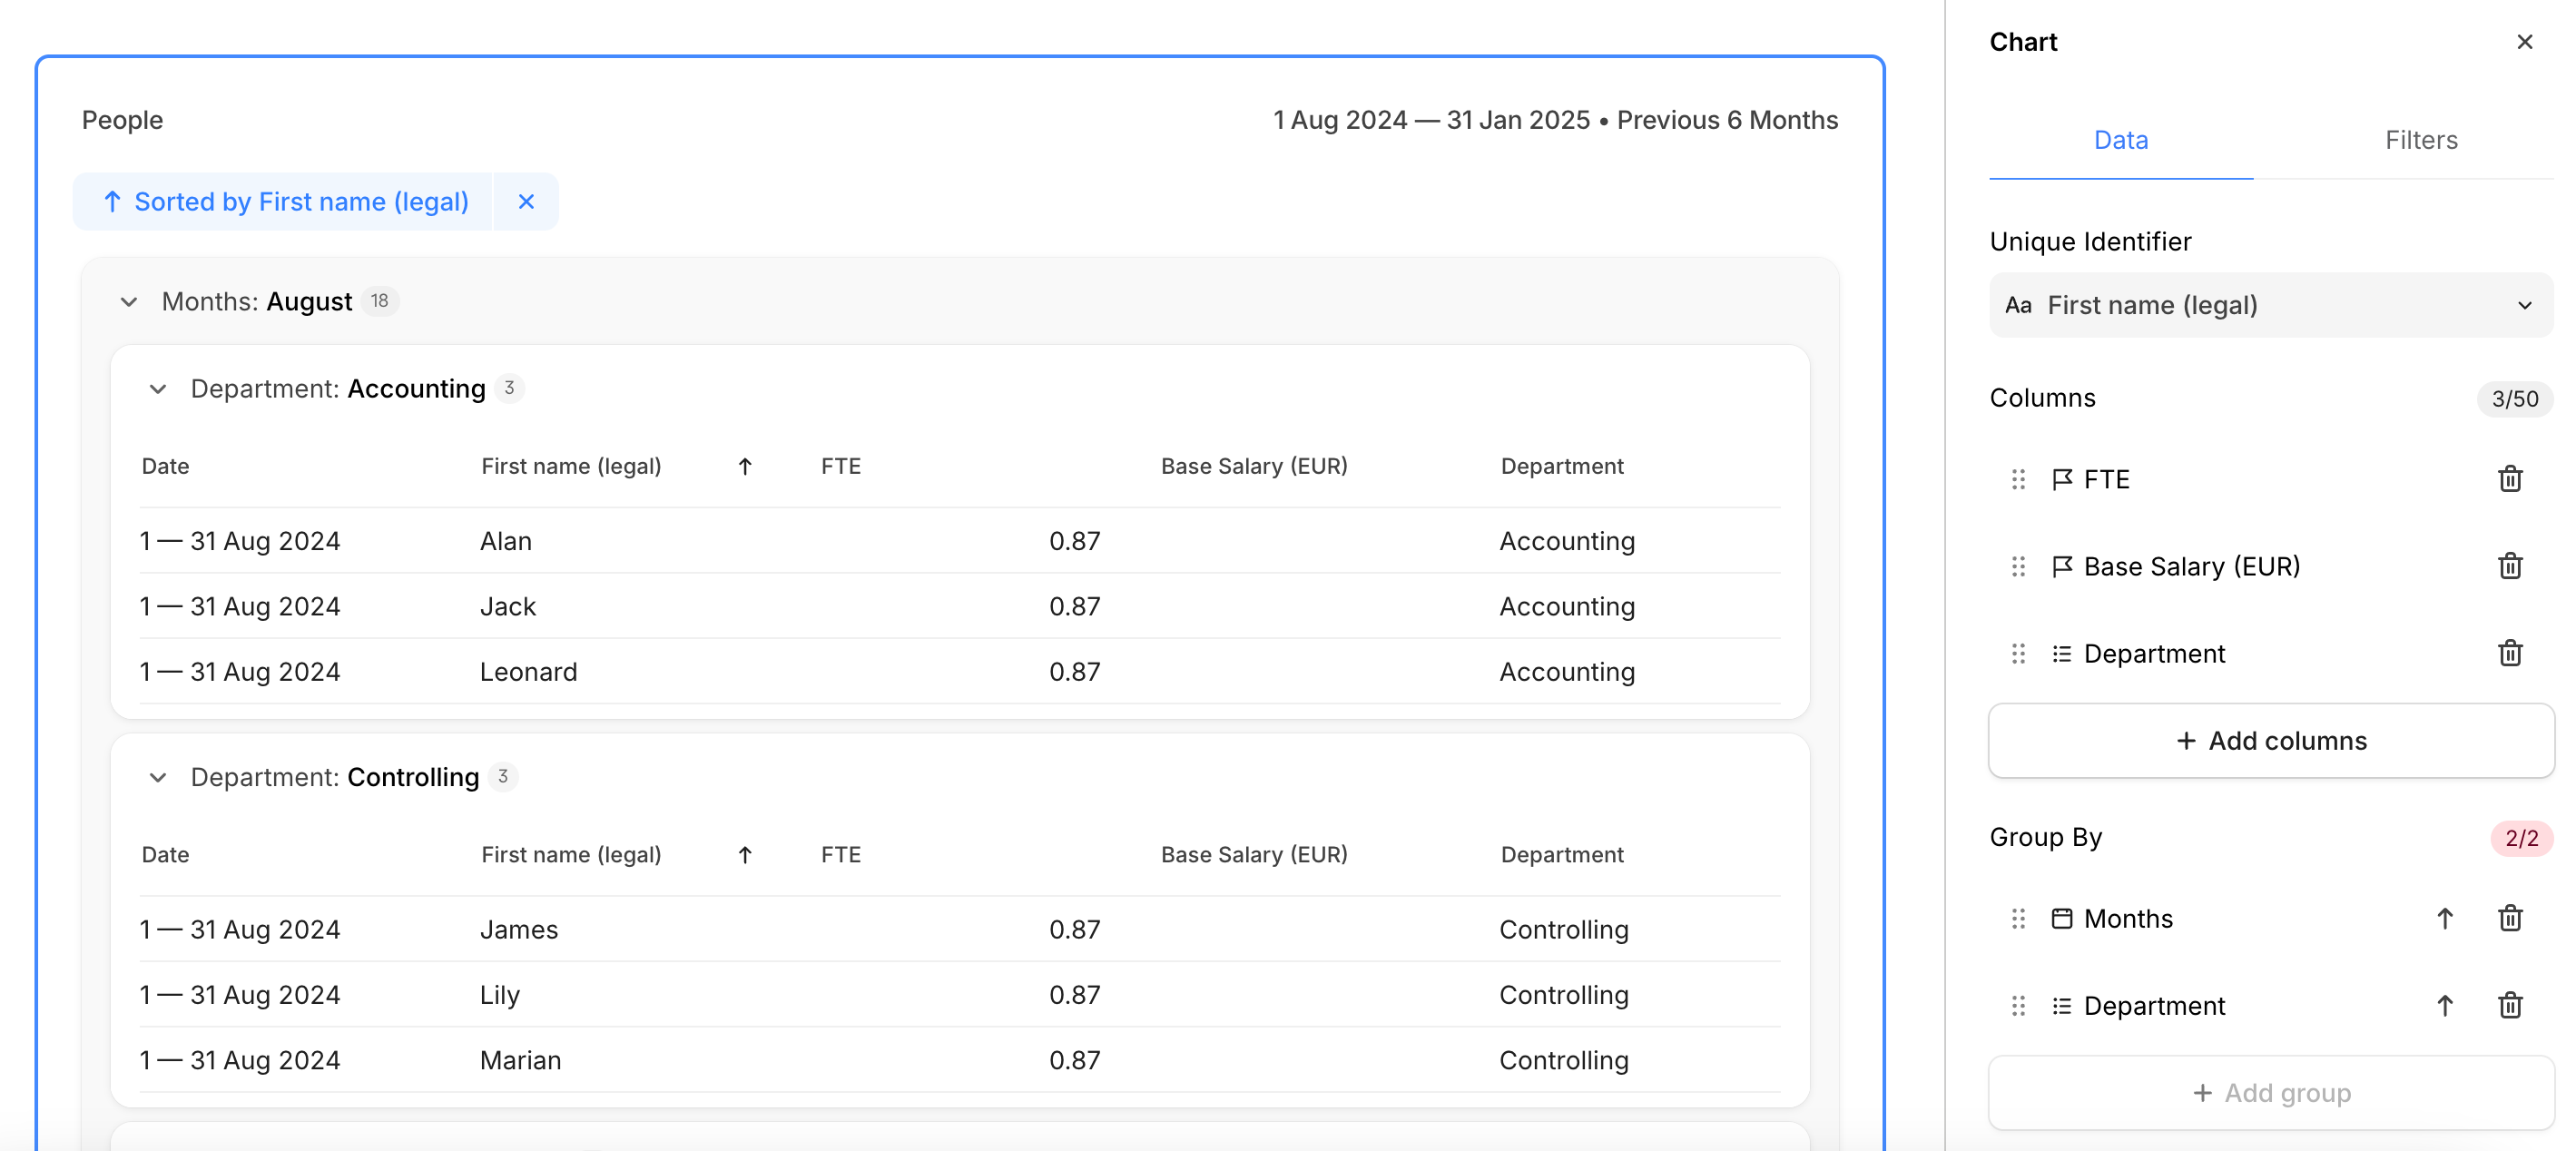Viewport: 2576px width, 1151px height.
Task: Click date cell in Leonard's row
Action: point(240,672)
